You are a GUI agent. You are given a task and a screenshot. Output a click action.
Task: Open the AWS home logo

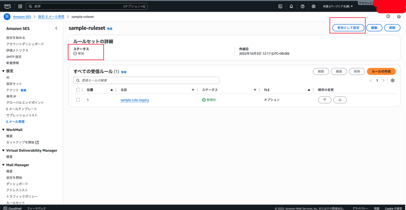pos(7,7)
